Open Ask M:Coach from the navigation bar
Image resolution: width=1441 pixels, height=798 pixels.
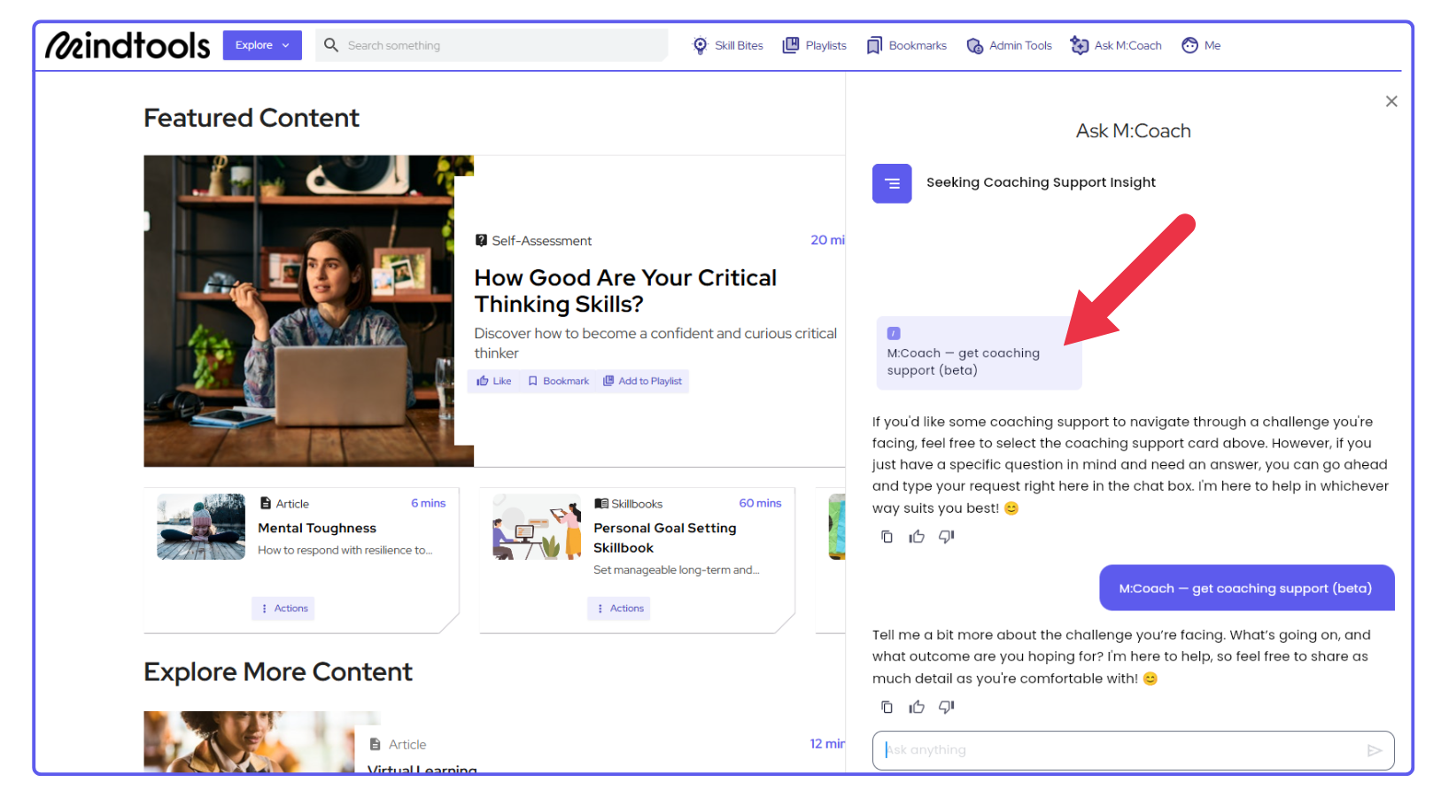pos(1115,45)
